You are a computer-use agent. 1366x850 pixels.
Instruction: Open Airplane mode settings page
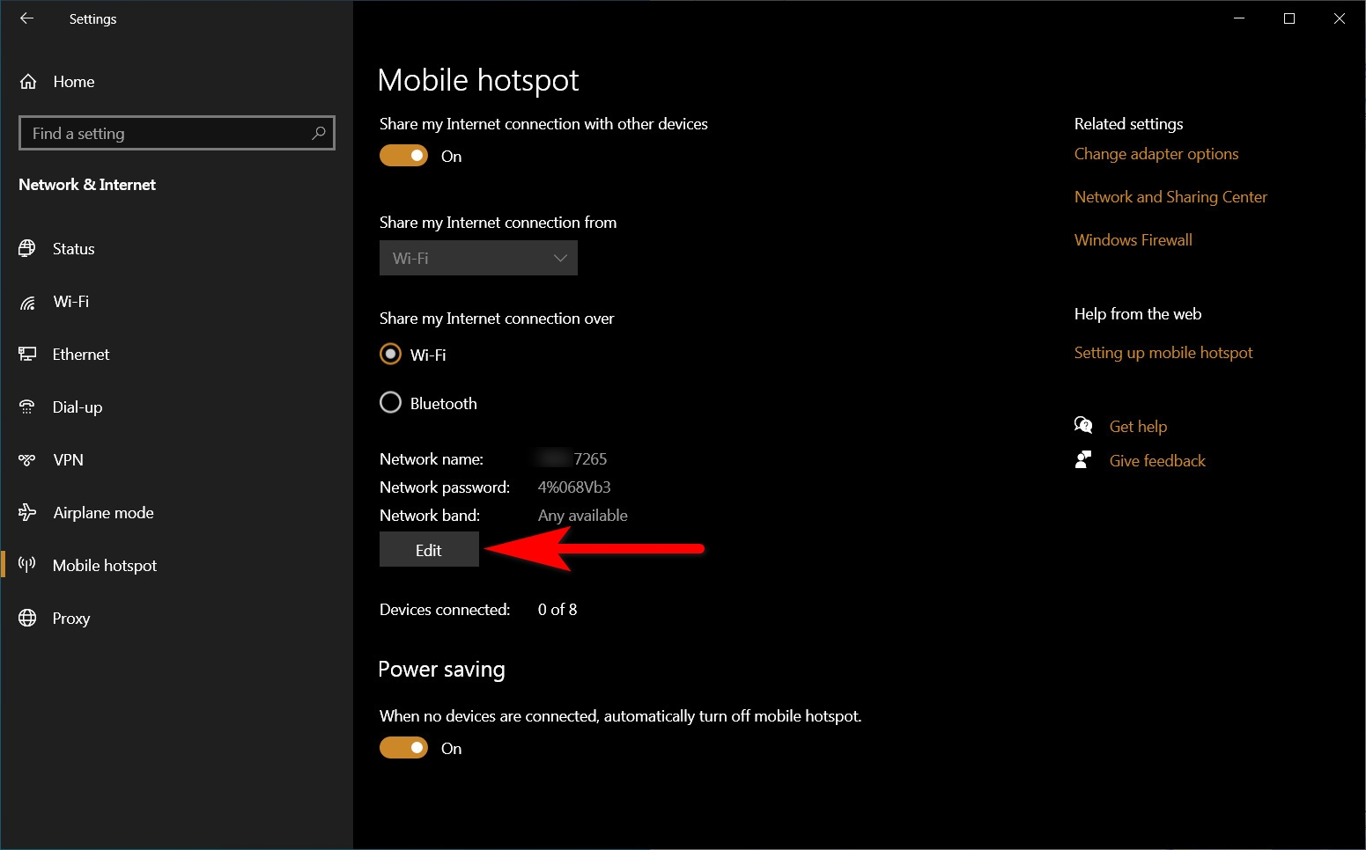pos(103,513)
